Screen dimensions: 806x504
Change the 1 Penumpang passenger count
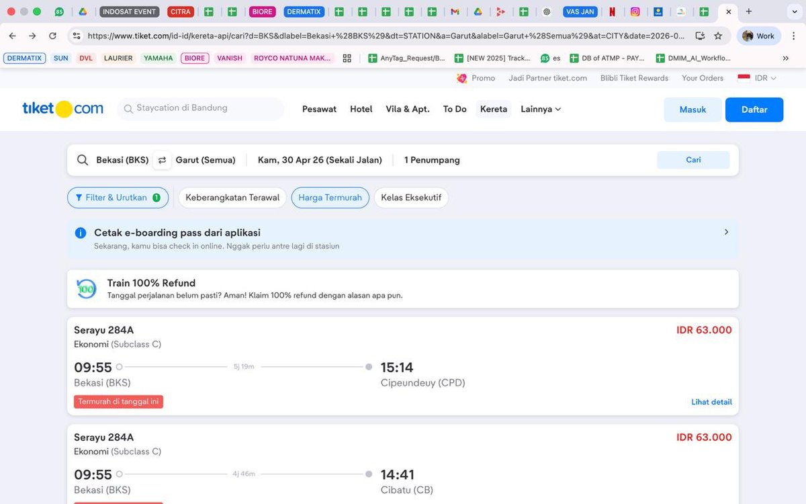[432, 160]
